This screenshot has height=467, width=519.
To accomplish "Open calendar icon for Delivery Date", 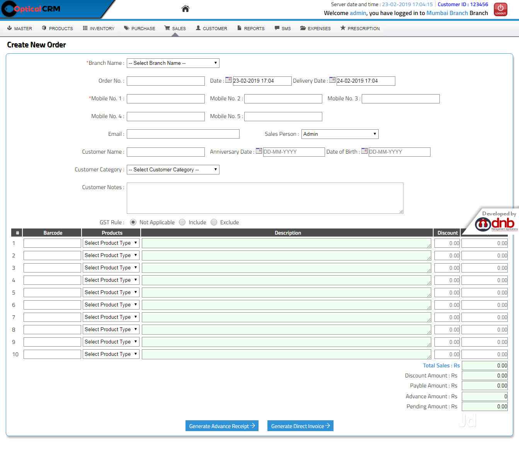I will pos(332,80).
